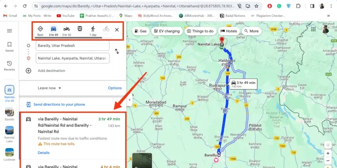Swap starting point and destination
337x168 pixels.
tap(117, 51)
